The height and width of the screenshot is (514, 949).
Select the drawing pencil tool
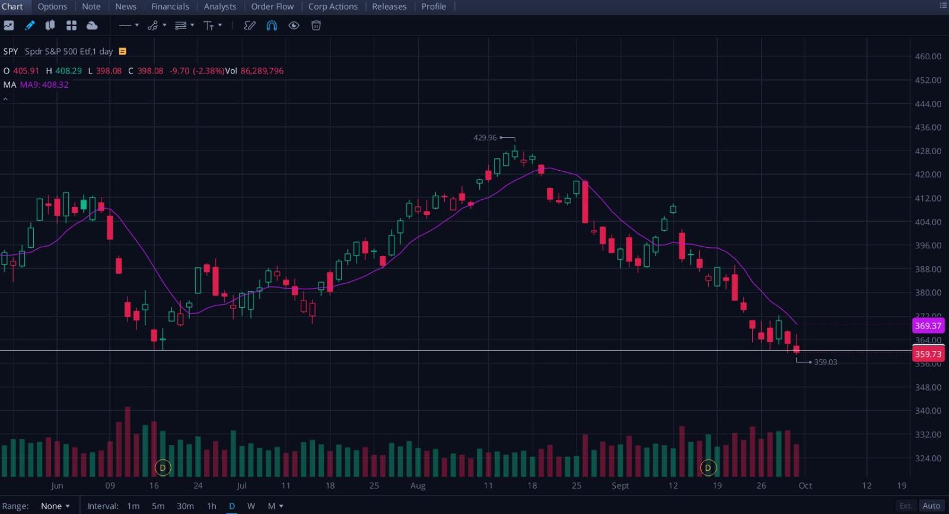tap(30, 25)
